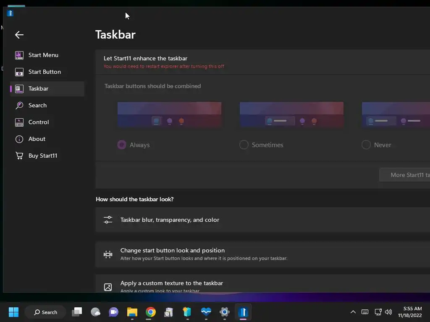This screenshot has height=322, width=430.
Task: Open the Chat camera app on the taskbar
Action: coord(113,312)
